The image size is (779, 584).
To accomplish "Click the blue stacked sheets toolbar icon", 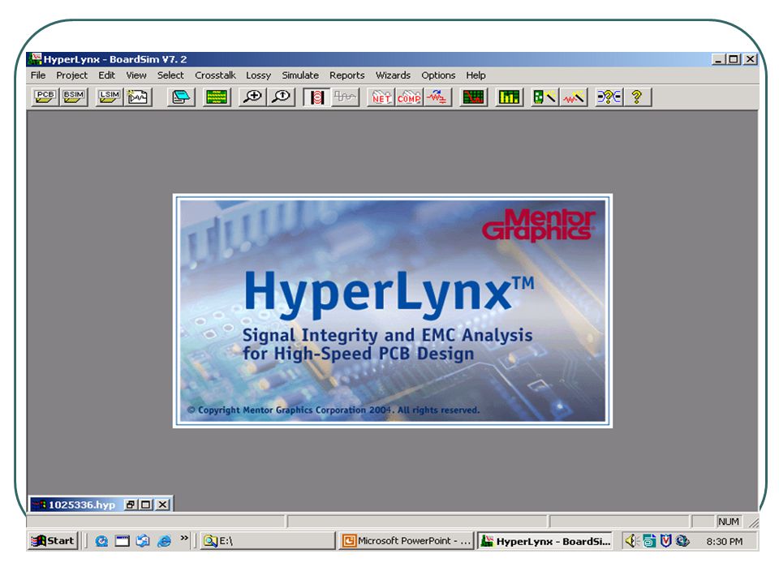I will tap(181, 97).
